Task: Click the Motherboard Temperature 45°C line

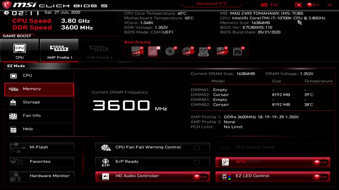Action: 159,18
